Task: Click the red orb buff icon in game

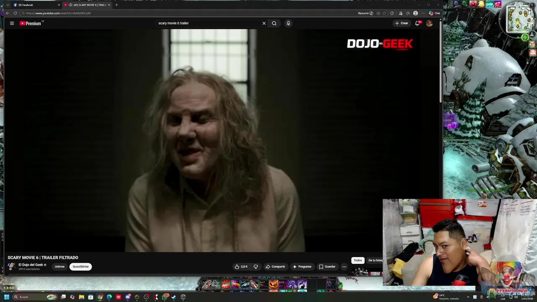Action: point(473,4)
